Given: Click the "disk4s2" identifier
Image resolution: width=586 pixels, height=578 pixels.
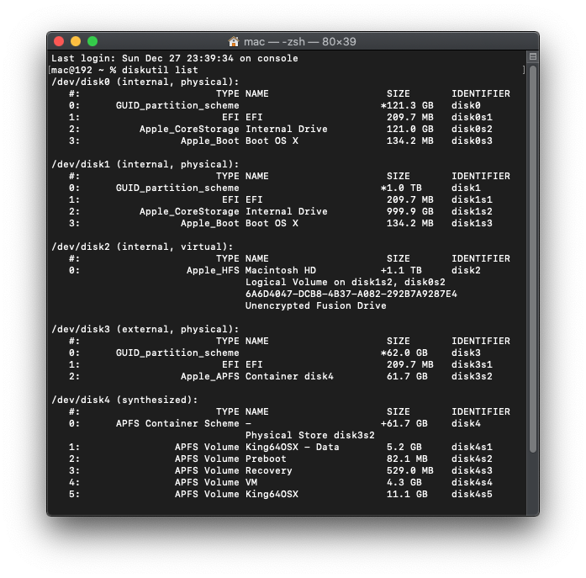Looking at the screenshot, I should 472,459.
